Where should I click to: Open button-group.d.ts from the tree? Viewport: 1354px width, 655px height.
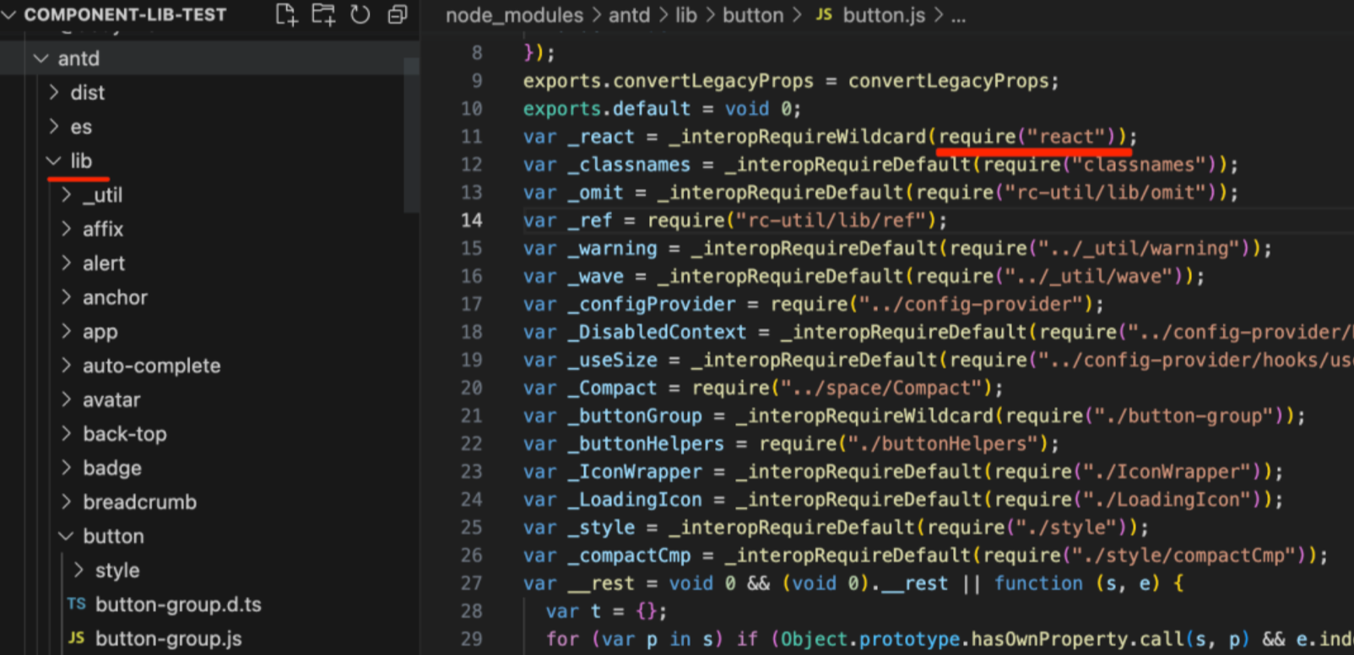tap(178, 604)
